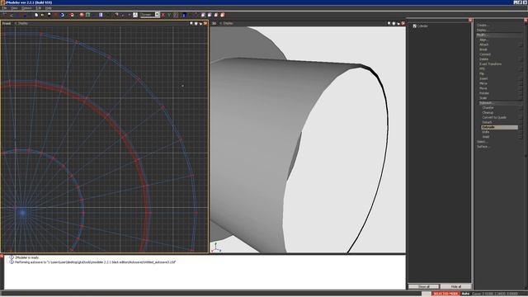Toggle the SELECTED MODE status button
This screenshot has width=528, height=297.
pyautogui.click(x=445, y=294)
